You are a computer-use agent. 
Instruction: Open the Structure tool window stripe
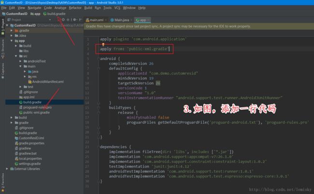(x=2, y=49)
